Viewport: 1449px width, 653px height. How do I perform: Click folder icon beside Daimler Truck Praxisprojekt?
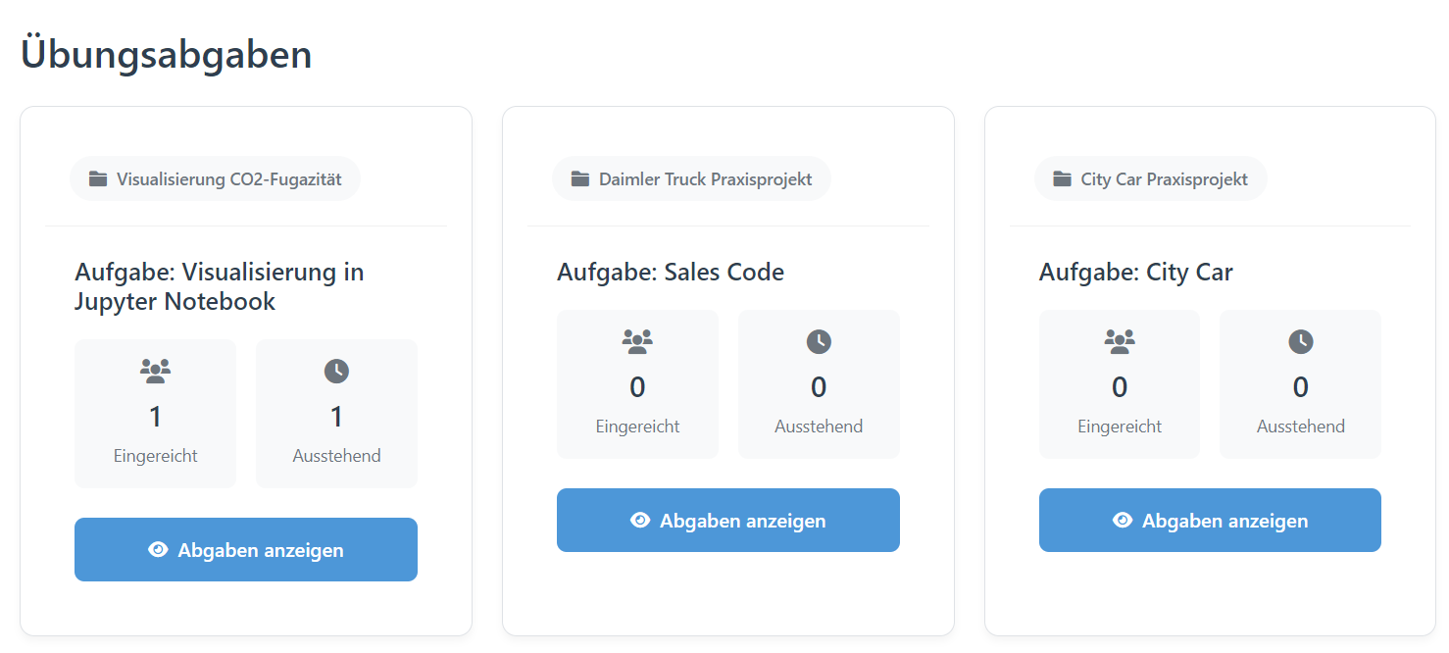coord(580,179)
